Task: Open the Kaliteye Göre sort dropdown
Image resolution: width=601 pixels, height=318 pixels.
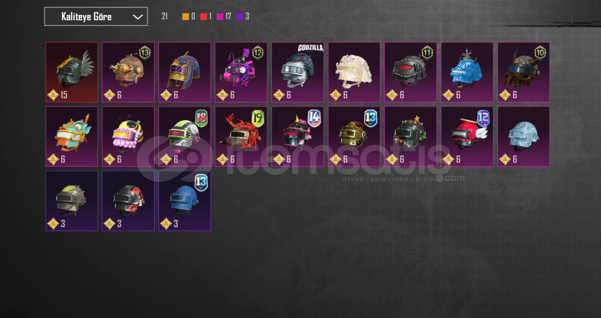Action: (96, 16)
